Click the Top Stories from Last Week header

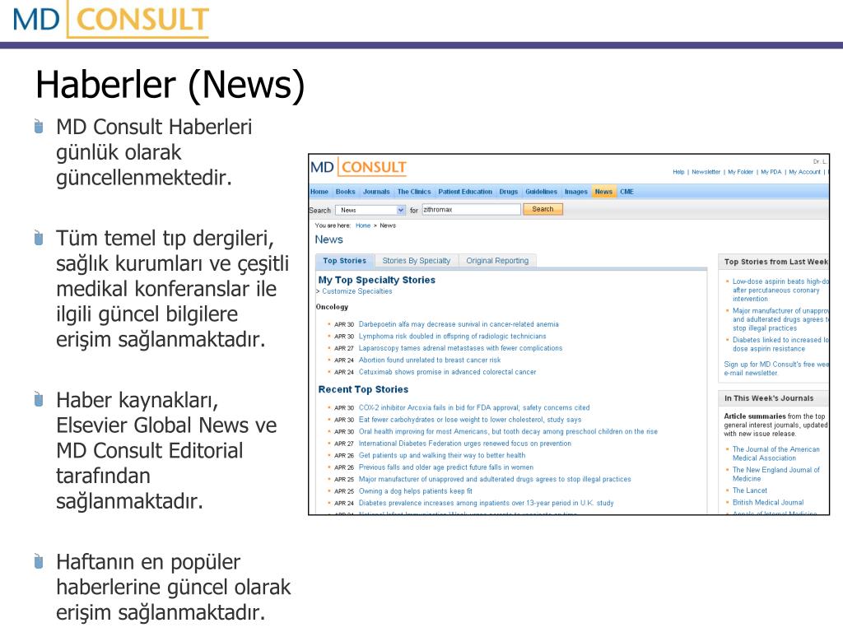775,262
